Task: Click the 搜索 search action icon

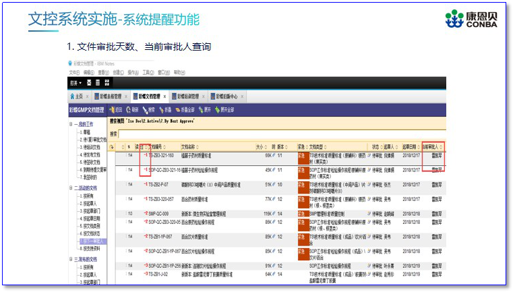Action: coord(149,109)
